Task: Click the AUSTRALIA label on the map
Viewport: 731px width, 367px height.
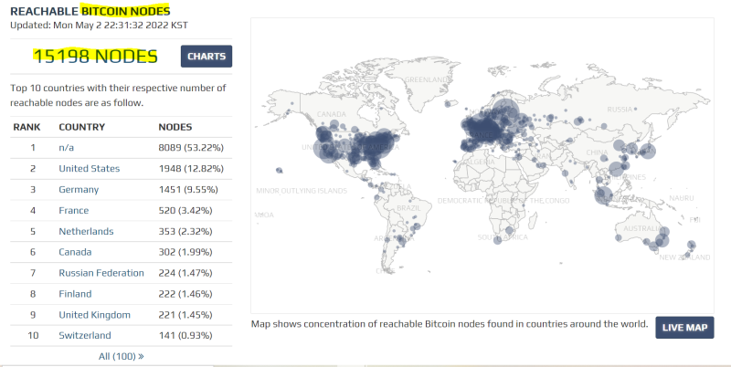Action: tap(642, 228)
